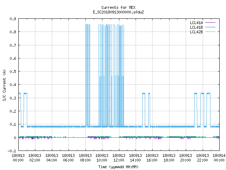Image resolution: width=226 pixels, height=170 pixels.
Task: Click the blue LCL42B legend line sample
Action: click(210, 32)
